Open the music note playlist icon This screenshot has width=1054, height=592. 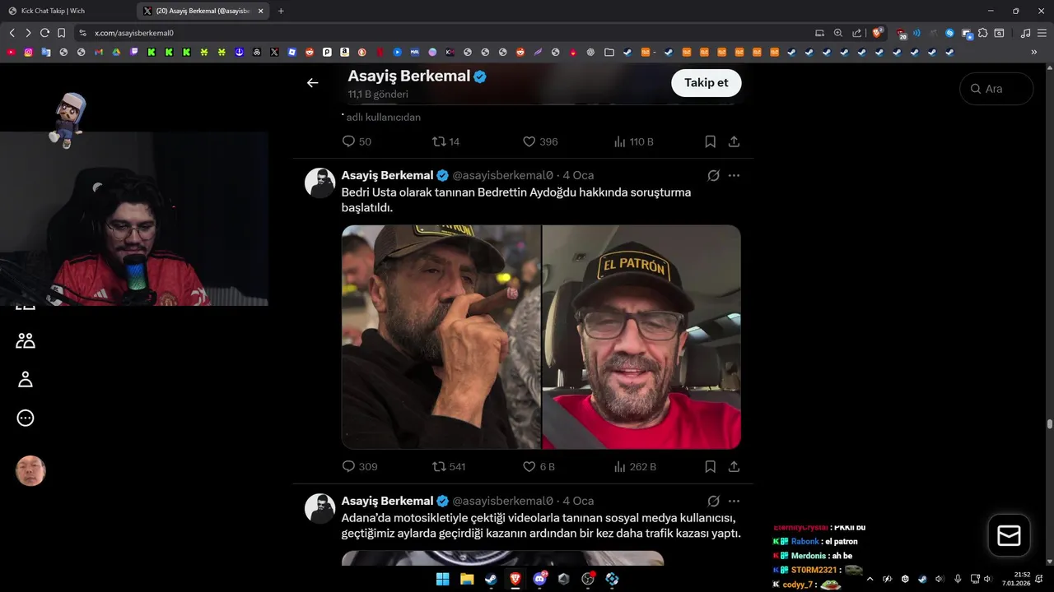tap(1025, 33)
